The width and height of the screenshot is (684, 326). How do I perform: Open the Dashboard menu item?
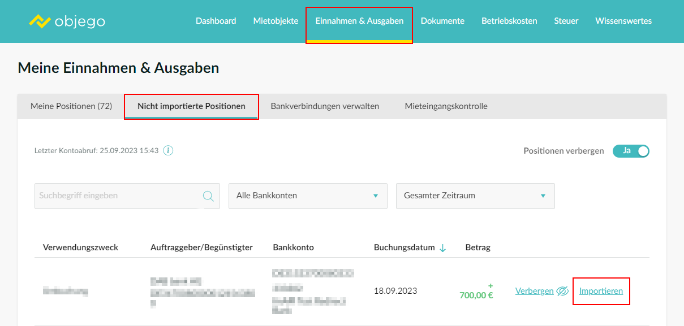[x=216, y=21]
